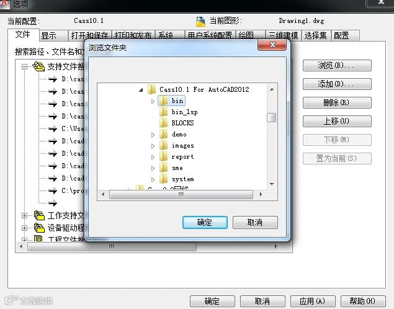Open the 绘图 tab
This screenshot has height=309, width=394.
pyautogui.click(x=251, y=35)
